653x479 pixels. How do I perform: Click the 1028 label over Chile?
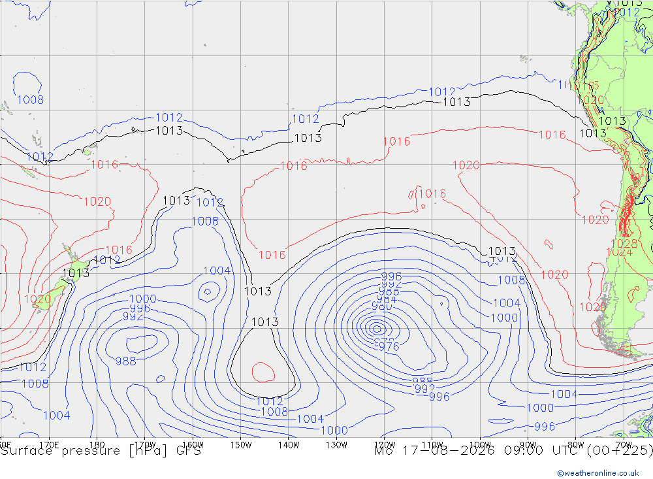(x=624, y=244)
